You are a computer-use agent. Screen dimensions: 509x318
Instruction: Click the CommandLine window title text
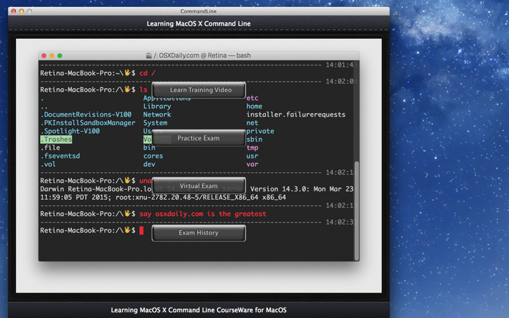pos(199,11)
